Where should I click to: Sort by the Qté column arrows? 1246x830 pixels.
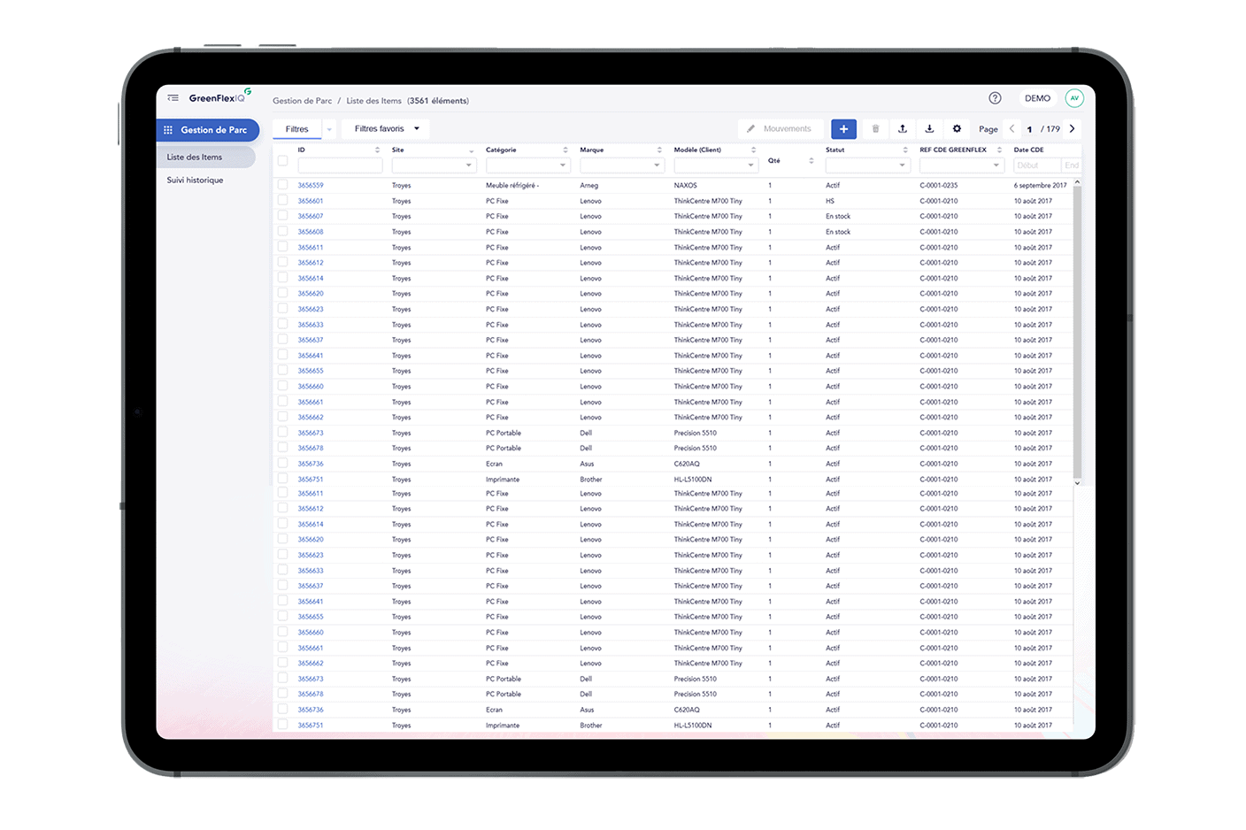811,161
